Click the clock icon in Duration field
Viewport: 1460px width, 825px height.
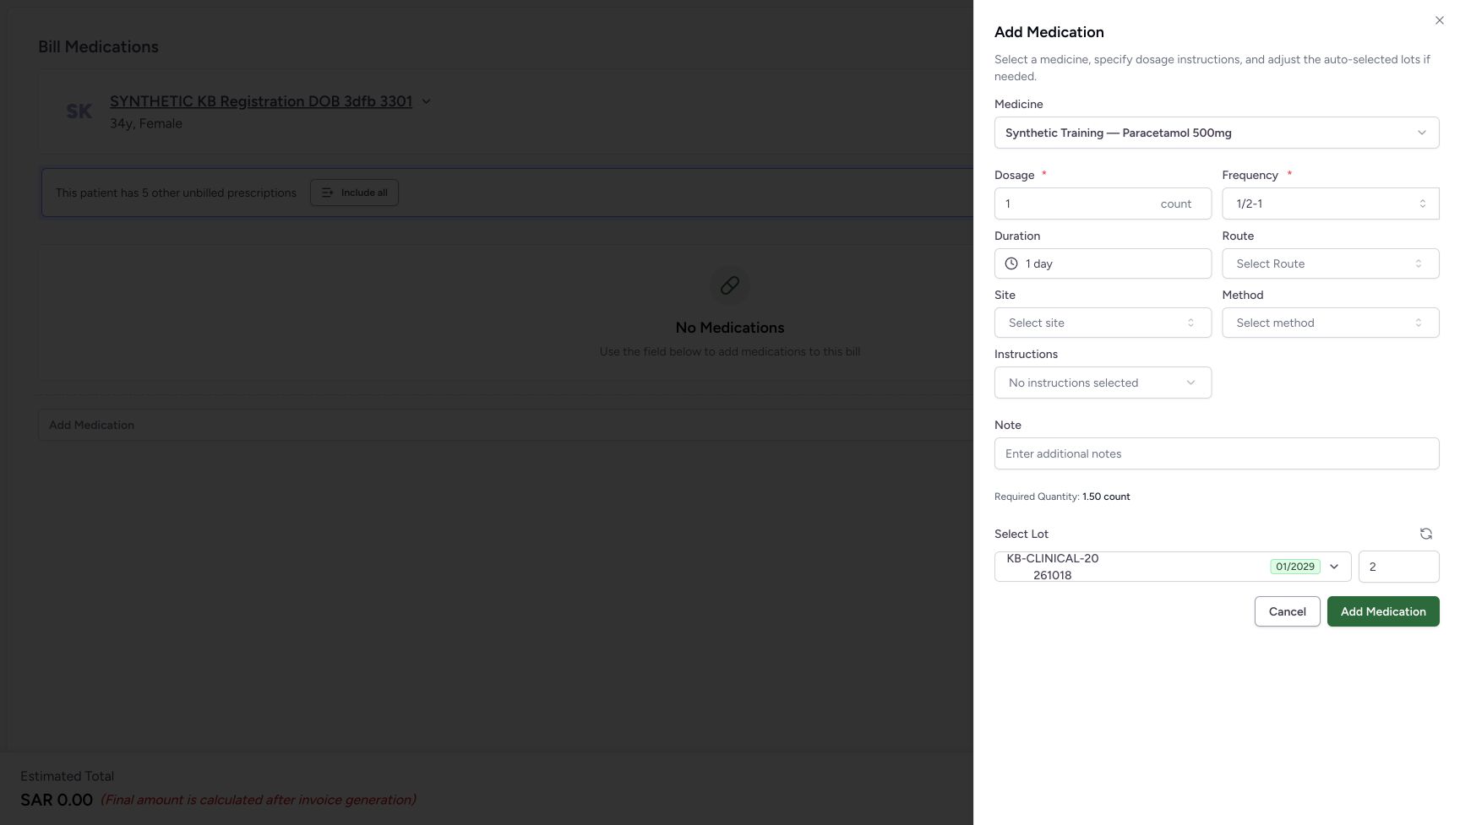(1011, 263)
